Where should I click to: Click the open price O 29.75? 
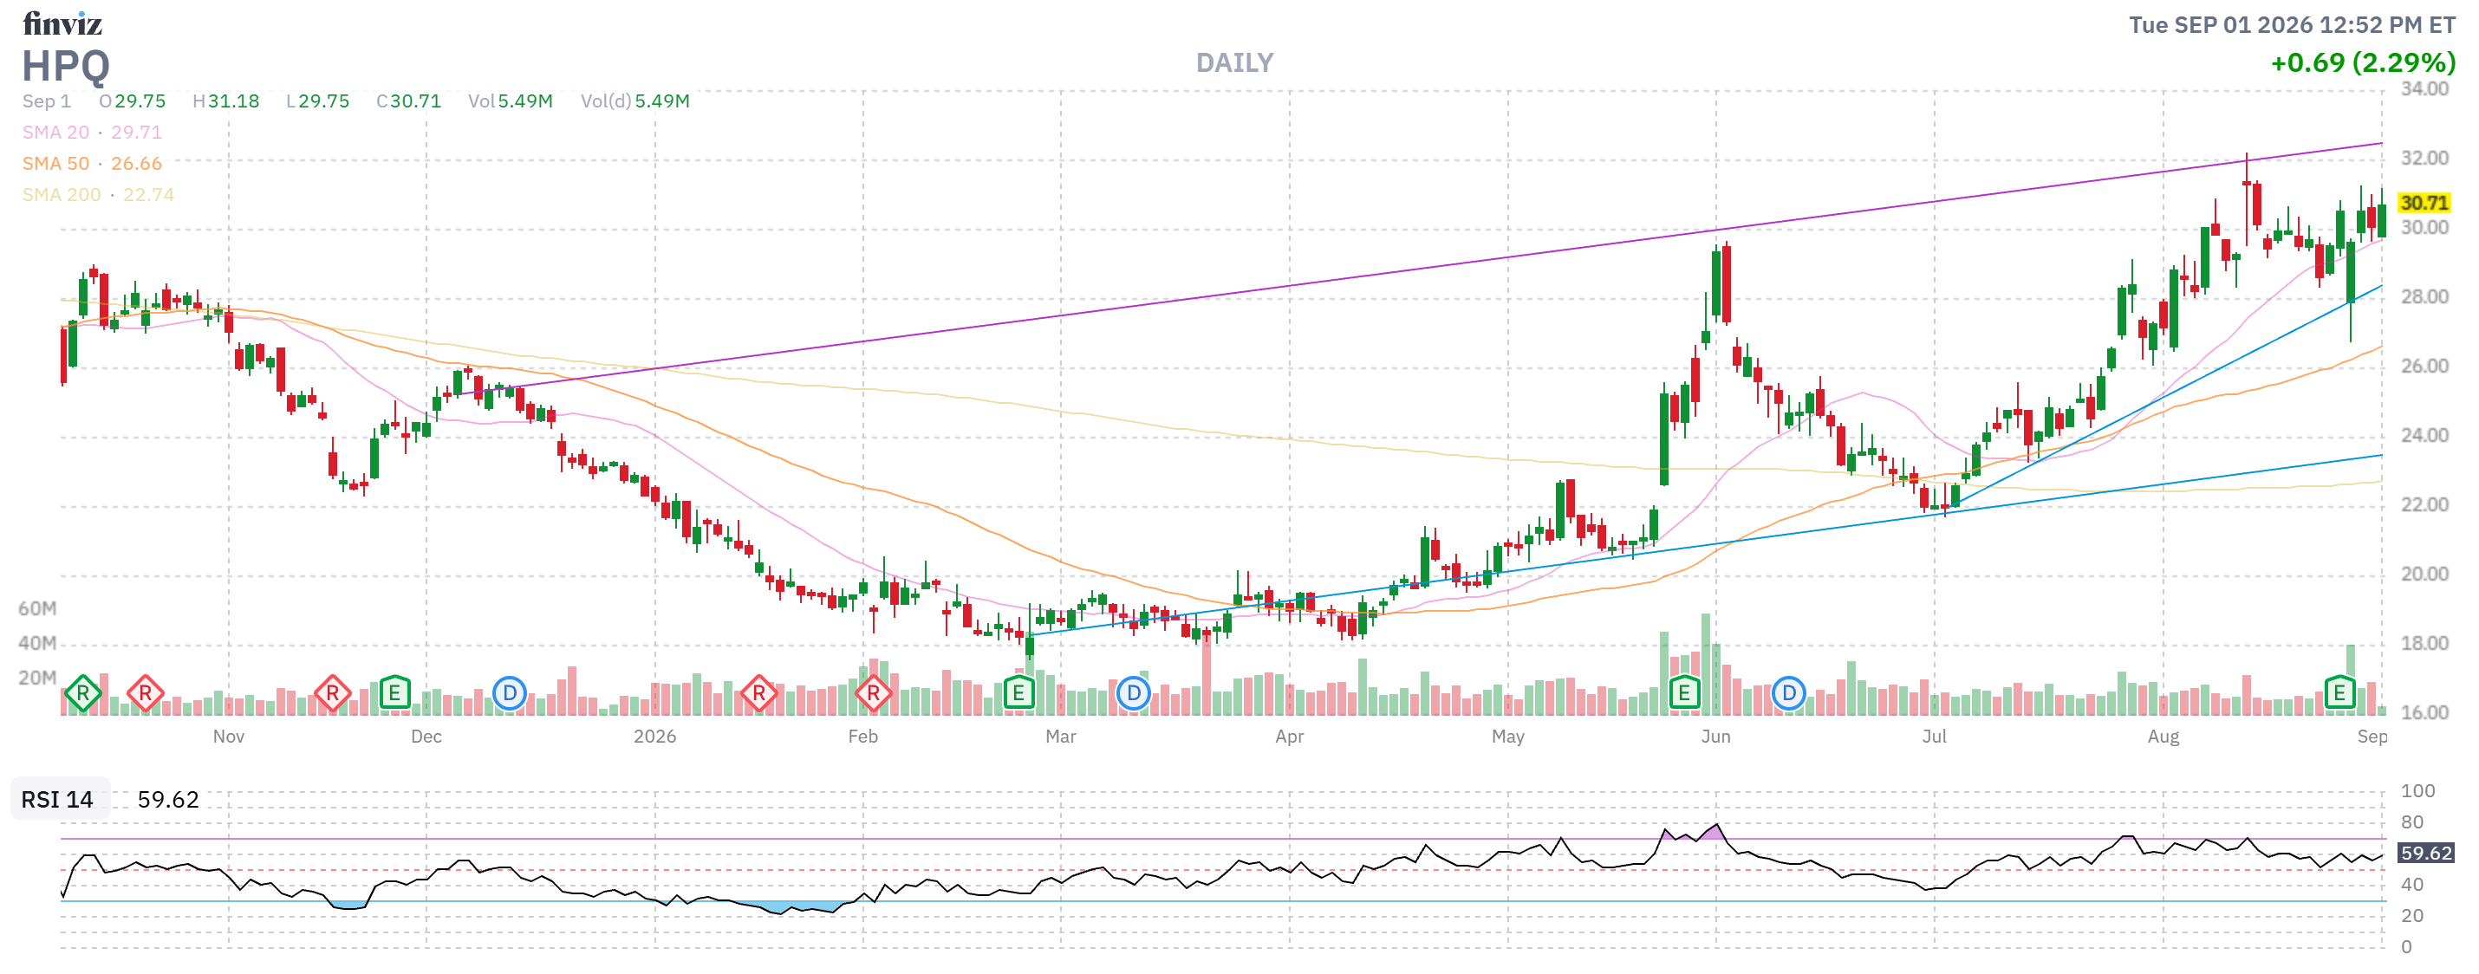pos(133,102)
